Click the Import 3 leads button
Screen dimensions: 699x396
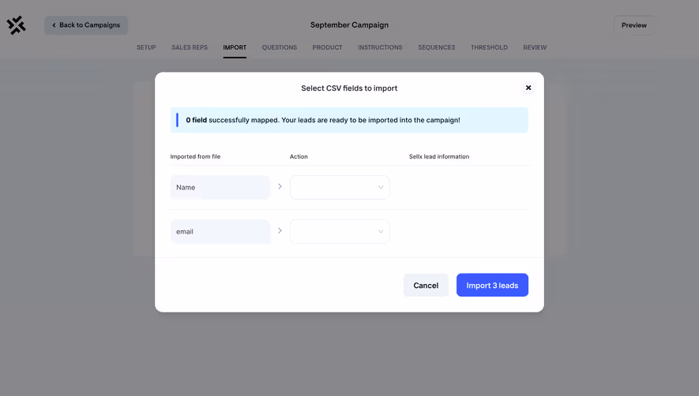[x=492, y=285]
